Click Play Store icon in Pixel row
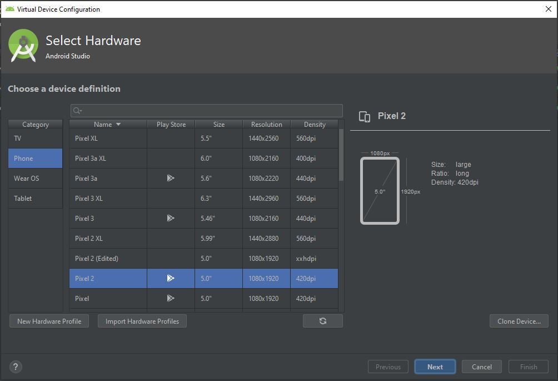This screenshot has height=381, width=558. click(171, 298)
